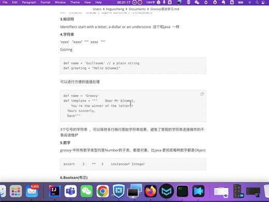Open IntelliJ IDEA from the Dock

point(54,191)
